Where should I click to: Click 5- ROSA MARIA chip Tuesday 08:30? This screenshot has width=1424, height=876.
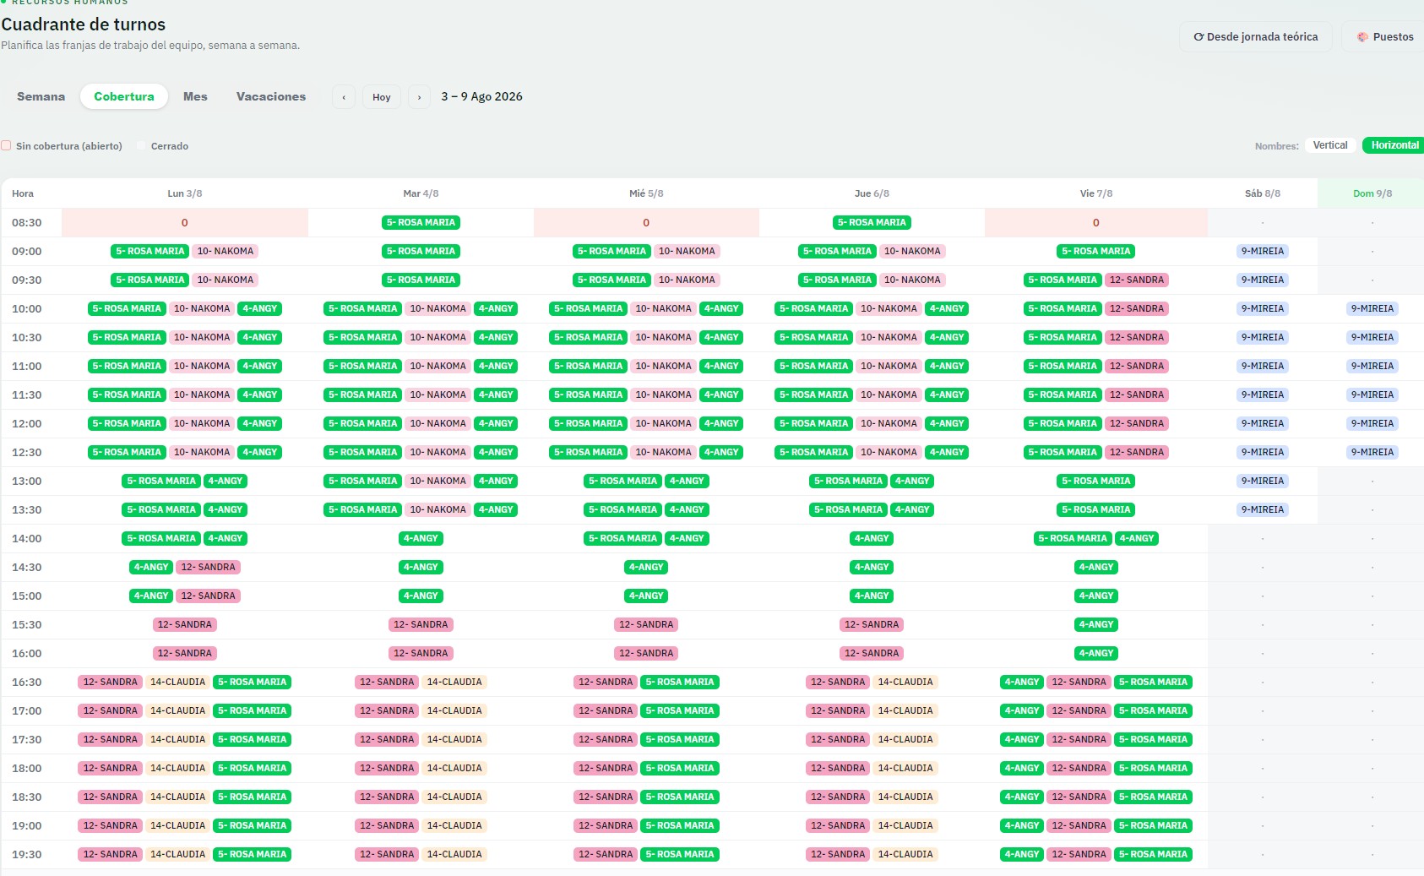click(x=421, y=223)
